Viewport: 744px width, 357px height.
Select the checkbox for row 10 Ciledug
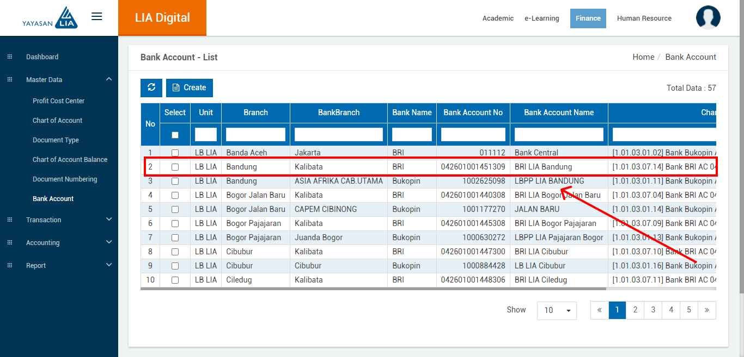click(x=175, y=280)
